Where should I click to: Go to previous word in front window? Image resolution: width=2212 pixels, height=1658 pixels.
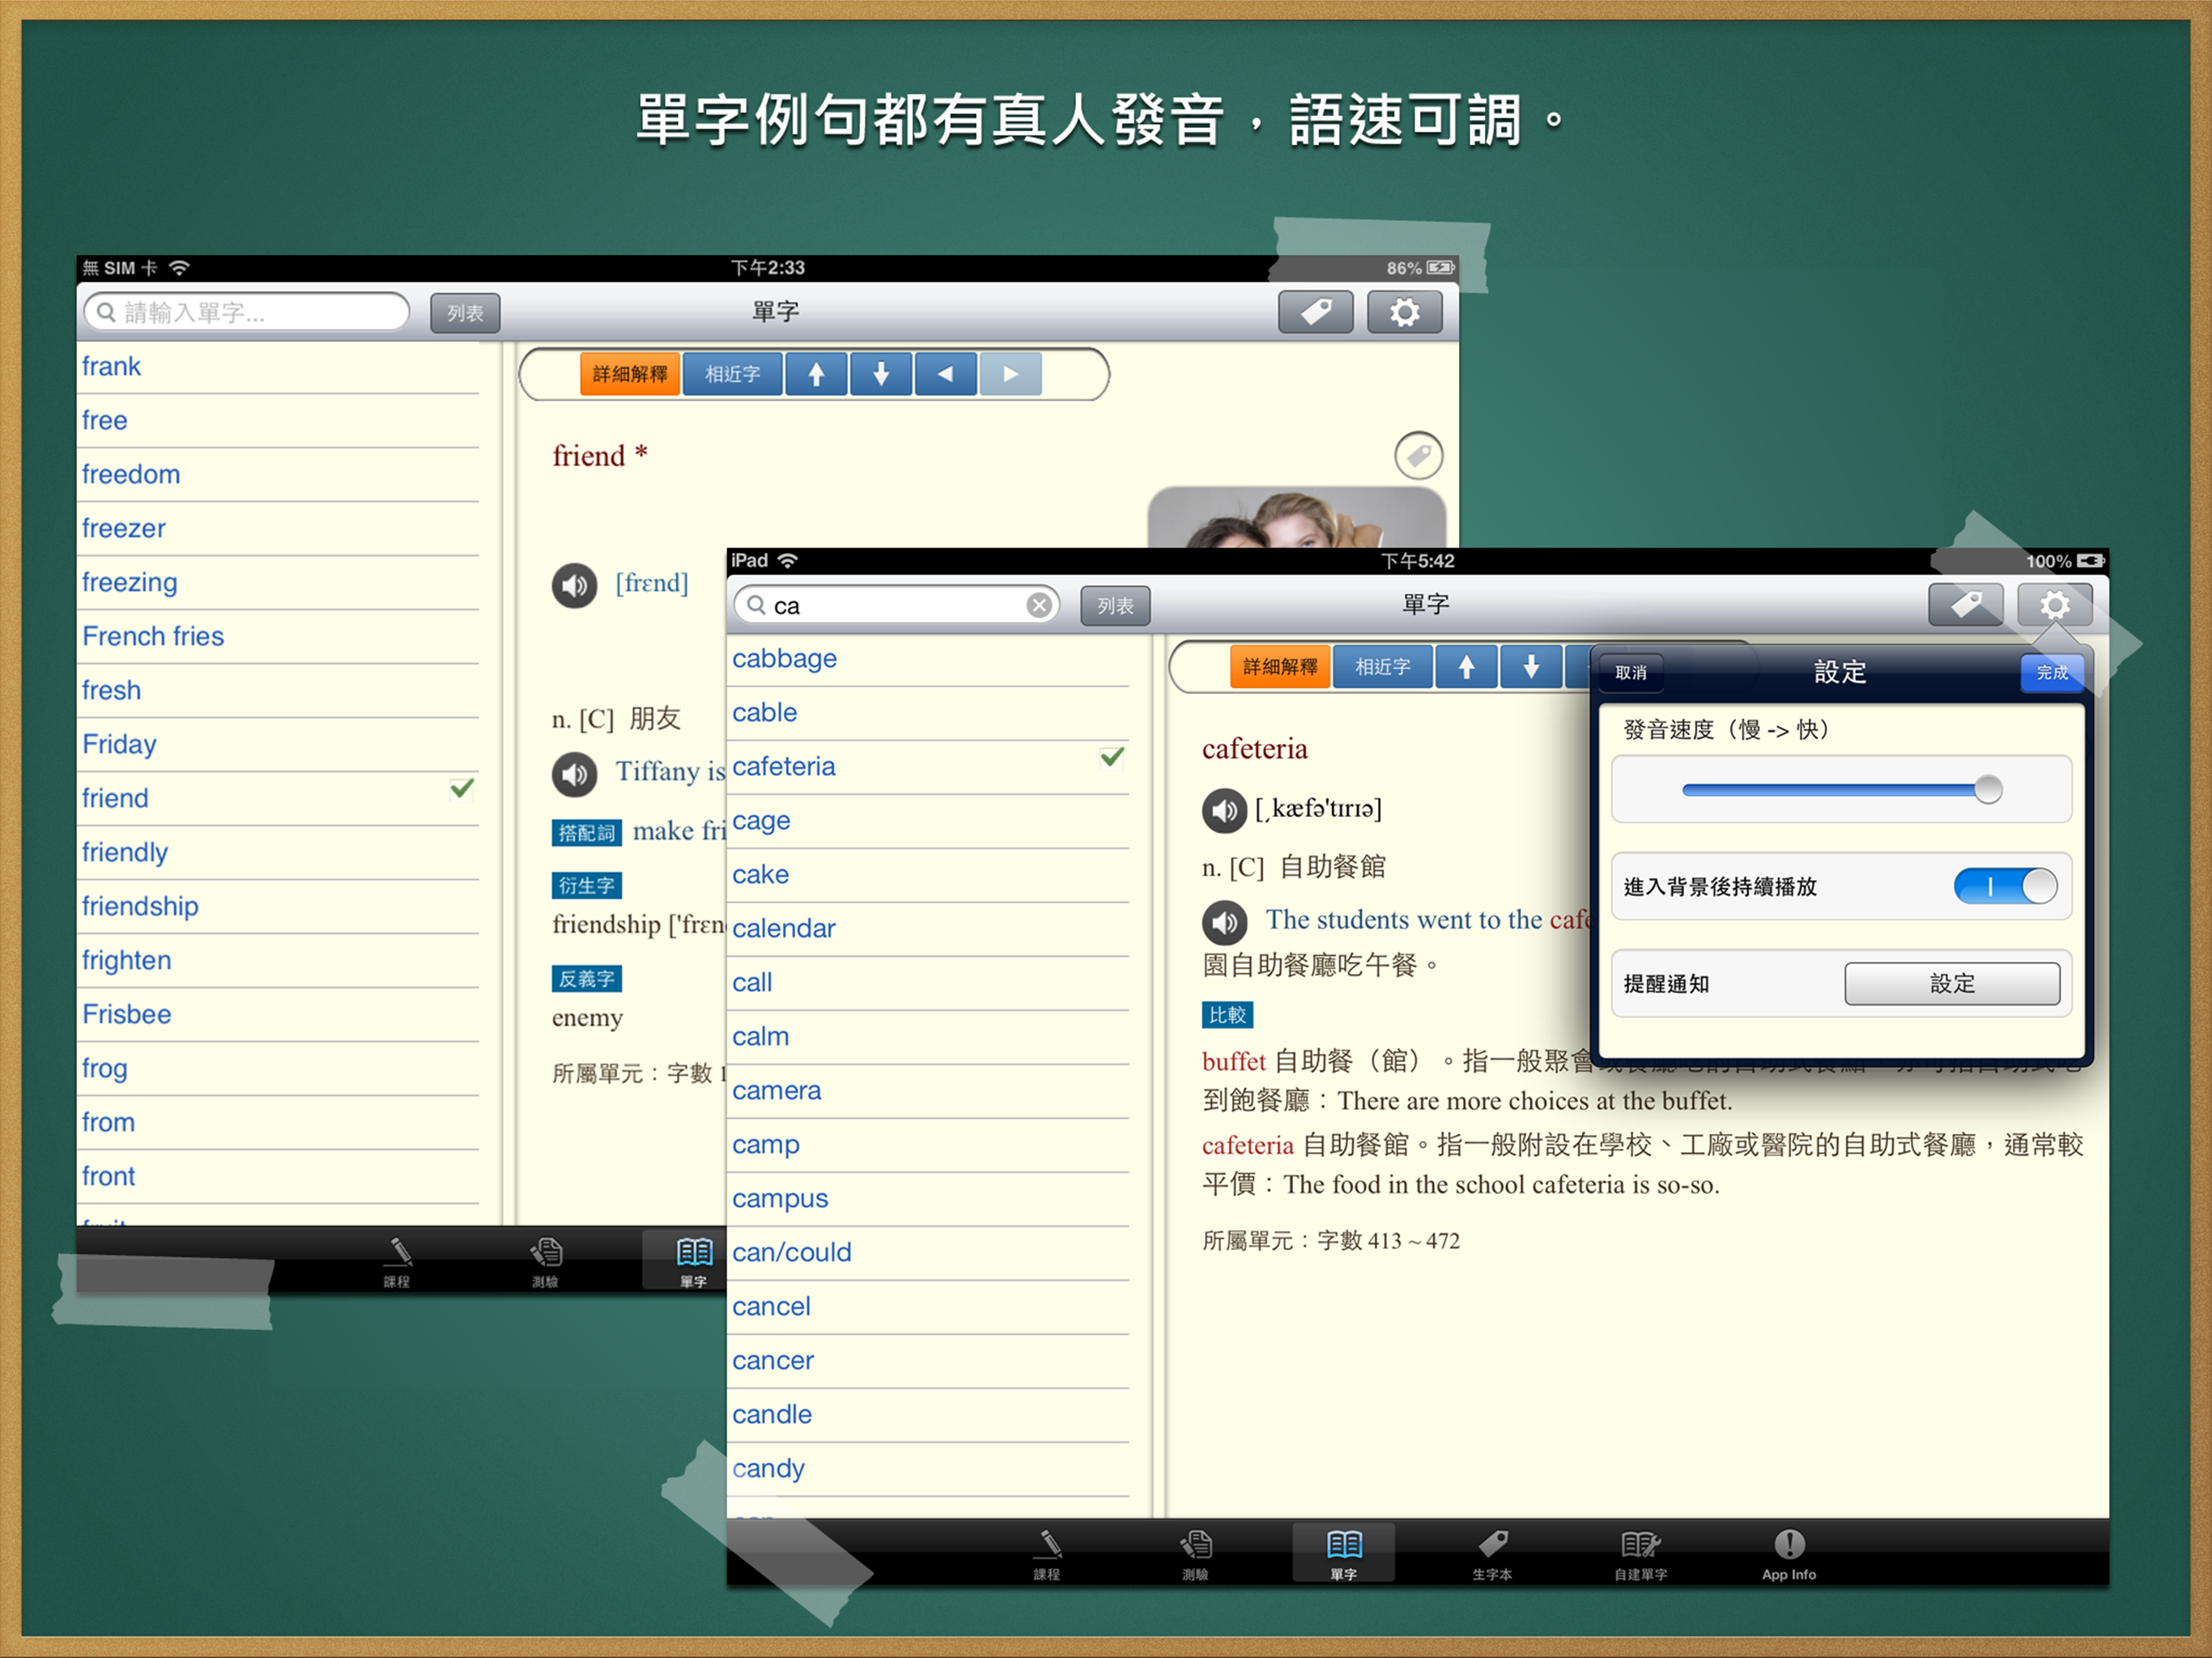[1466, 667]
